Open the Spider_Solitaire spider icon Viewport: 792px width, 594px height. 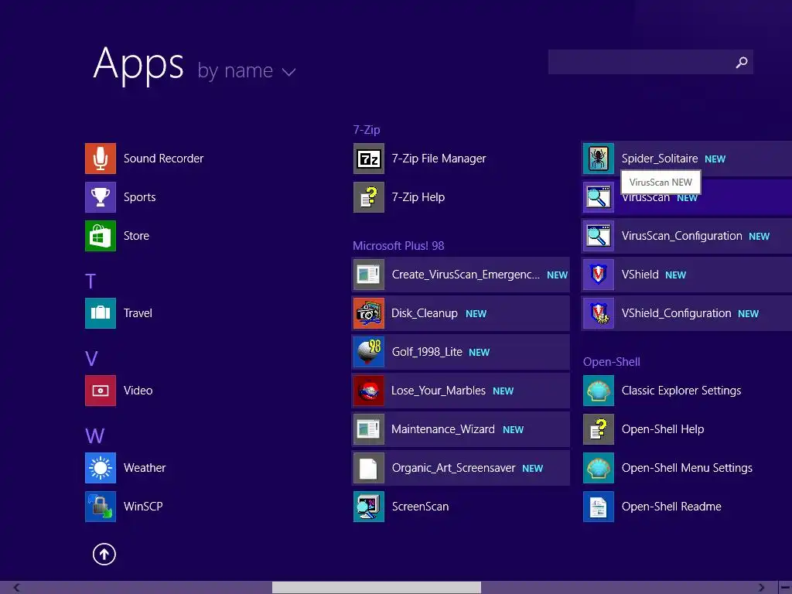(599, 158)
